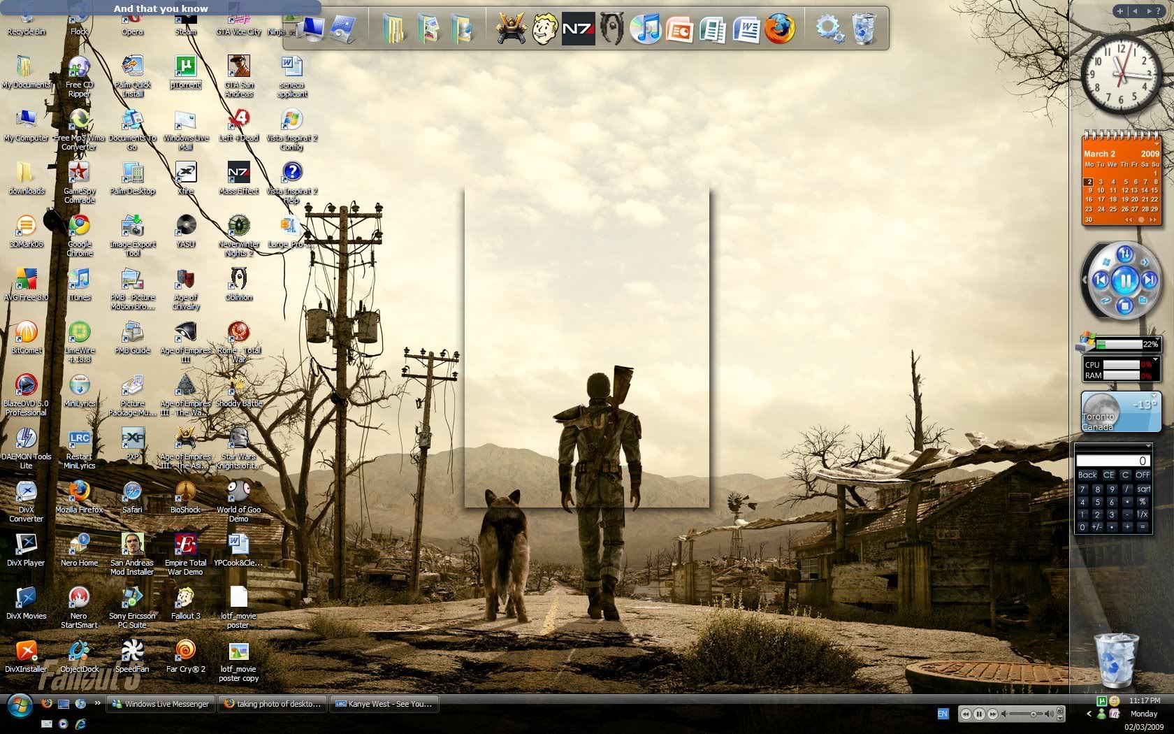
Task: Launch Star Wars Knights shortcut
Action: (x=239, y=449)
